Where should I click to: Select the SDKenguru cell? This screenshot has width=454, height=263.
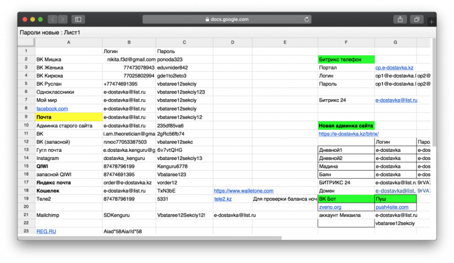(x=129, y=215)
